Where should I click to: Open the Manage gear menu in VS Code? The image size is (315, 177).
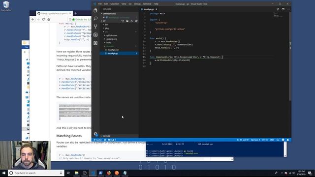(x=95, y=134)
